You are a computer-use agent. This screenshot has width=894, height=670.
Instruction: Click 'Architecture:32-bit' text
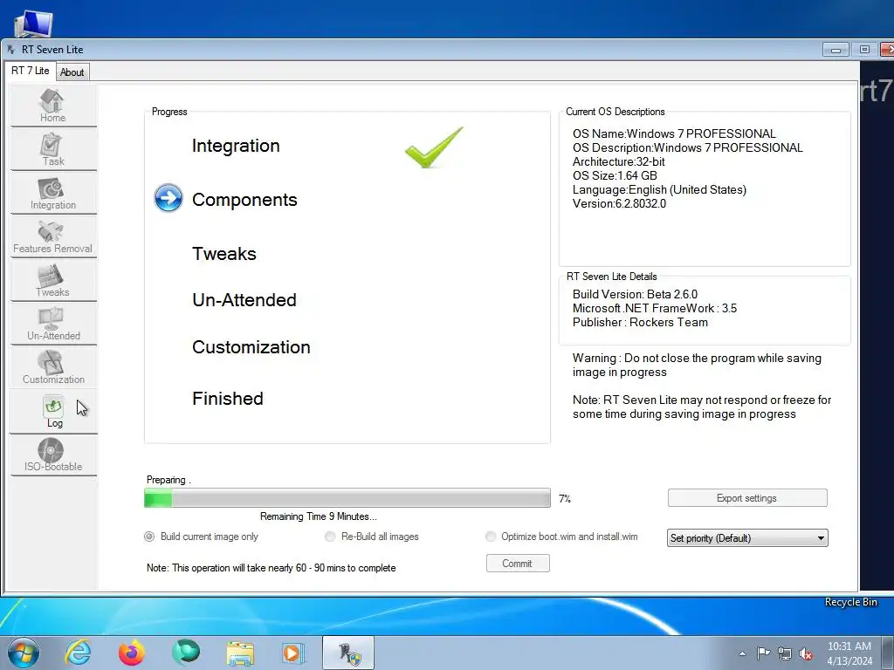(619, 161)
